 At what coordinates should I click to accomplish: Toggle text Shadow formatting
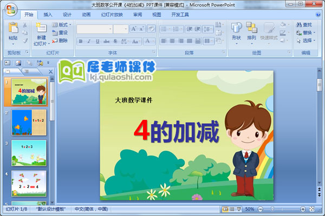(x=115, y=42)
